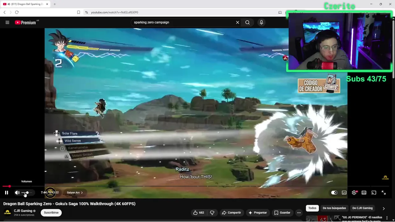Clear the search box with the X
The height and width of the screenshot is (222, 395).
[x=238, y=23]
